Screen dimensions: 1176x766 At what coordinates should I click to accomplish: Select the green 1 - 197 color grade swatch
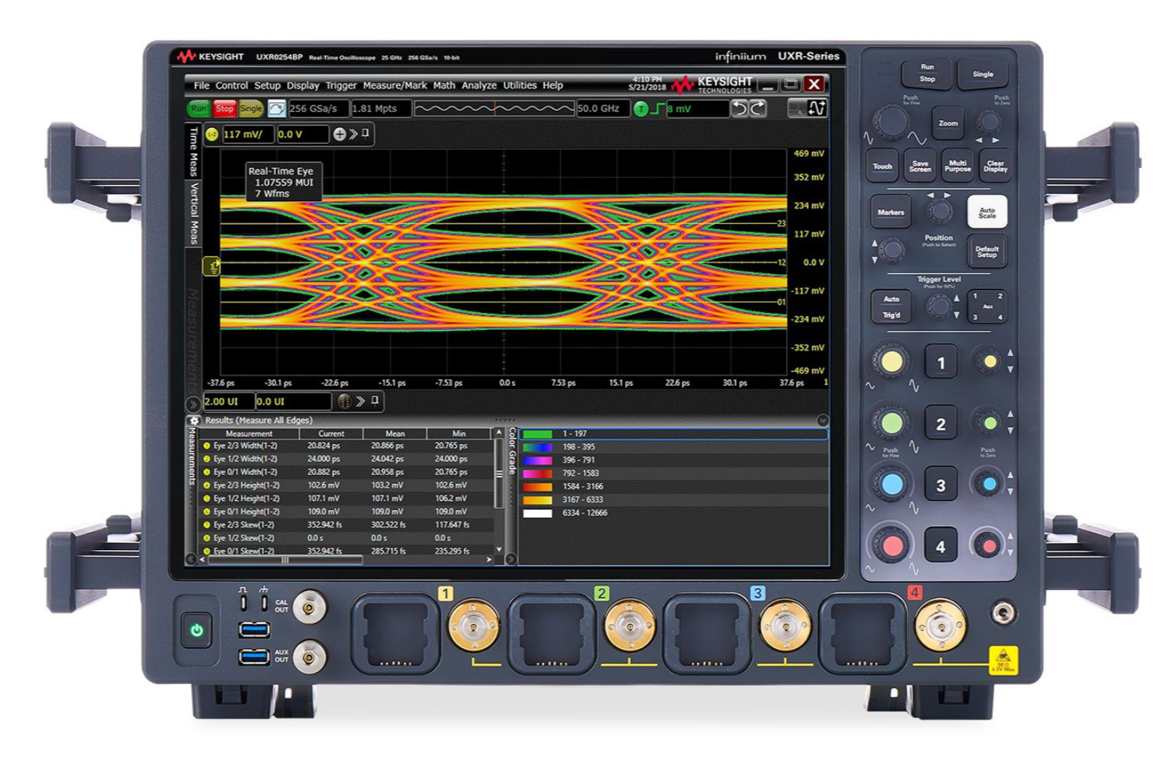pos(537,434)
